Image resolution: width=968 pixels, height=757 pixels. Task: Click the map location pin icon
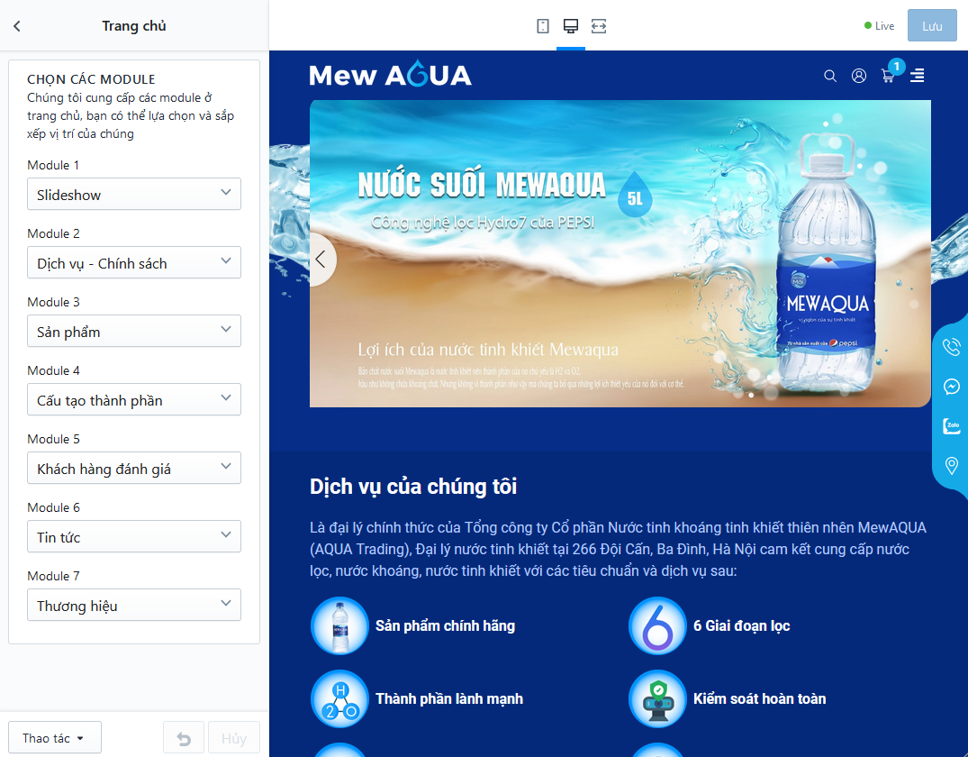pos(951,465)
